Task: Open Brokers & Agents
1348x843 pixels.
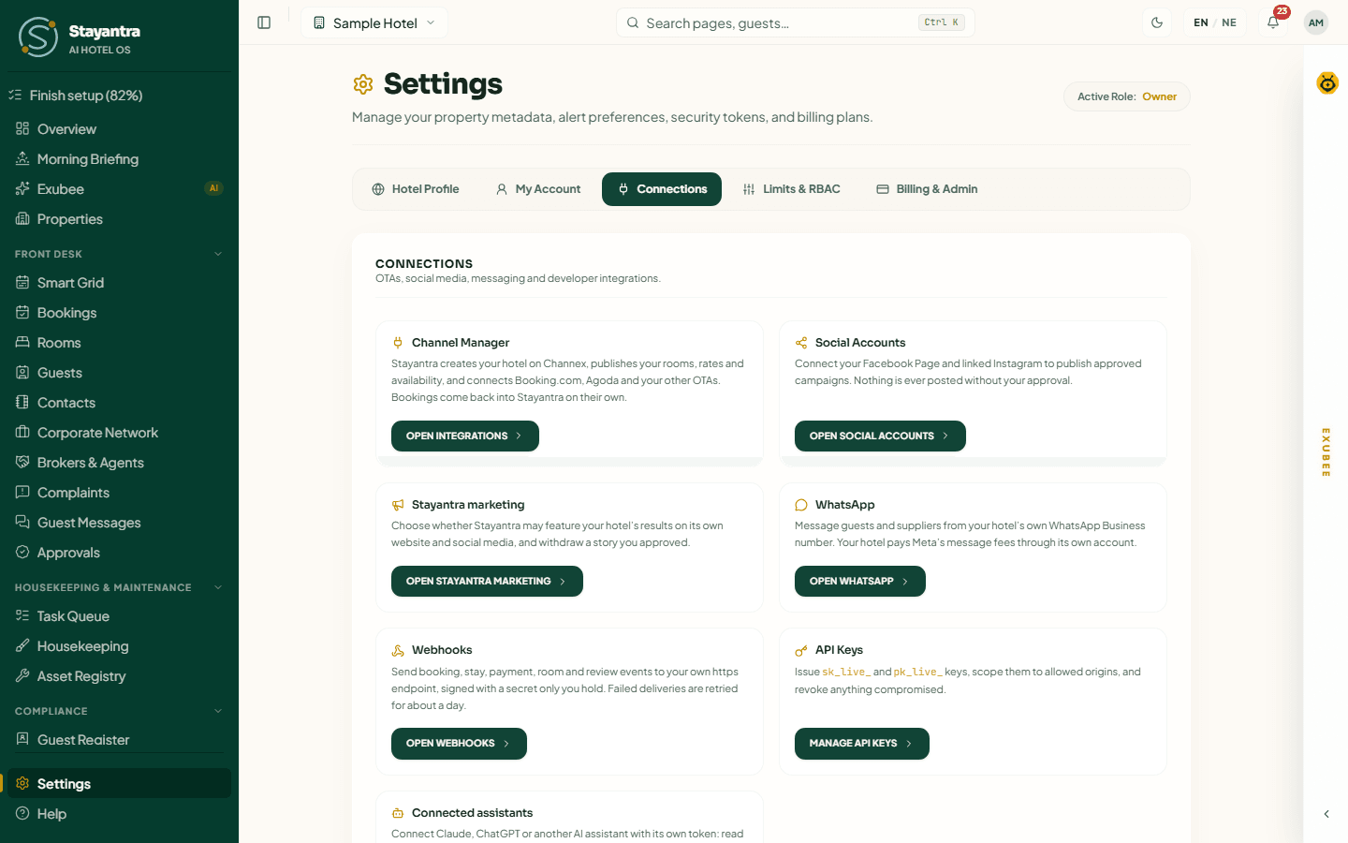Action: coord(119,463)
